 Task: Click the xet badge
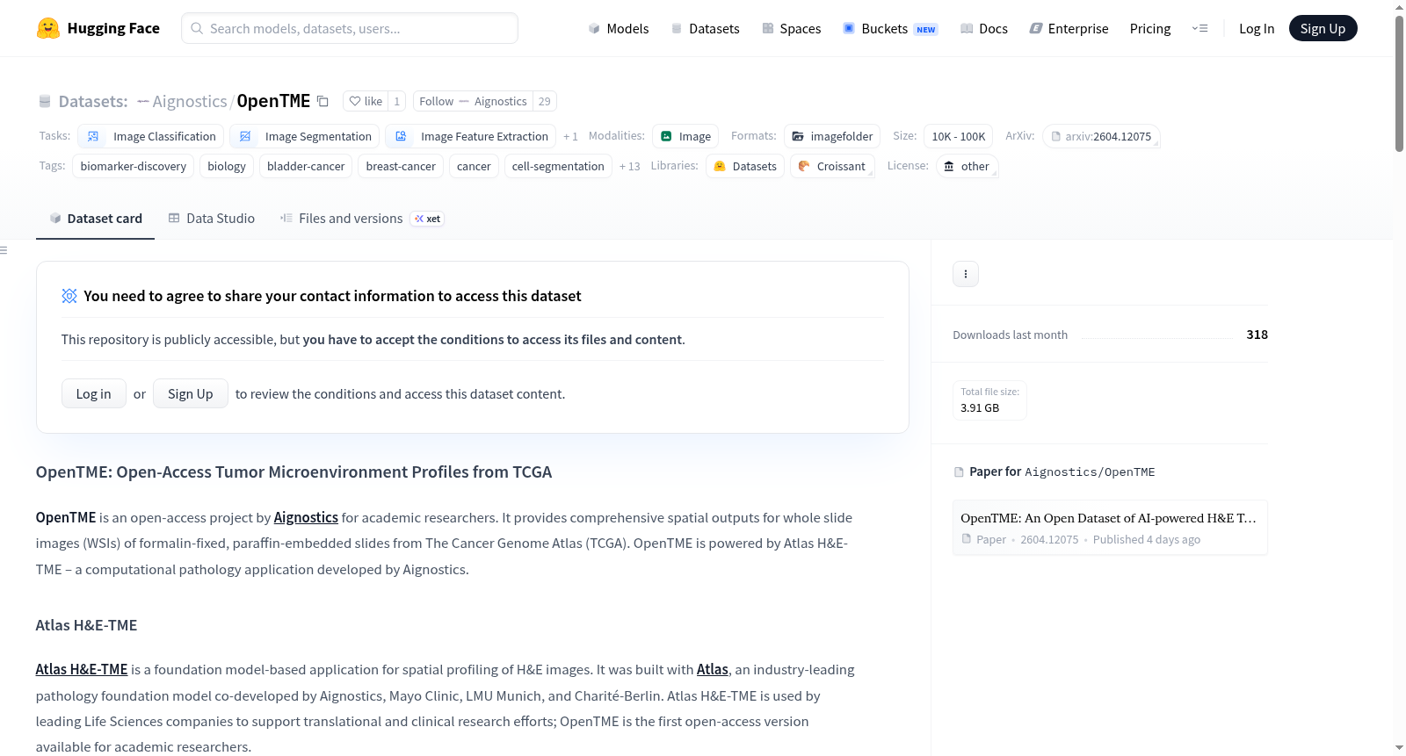click(x=428, y=219)
